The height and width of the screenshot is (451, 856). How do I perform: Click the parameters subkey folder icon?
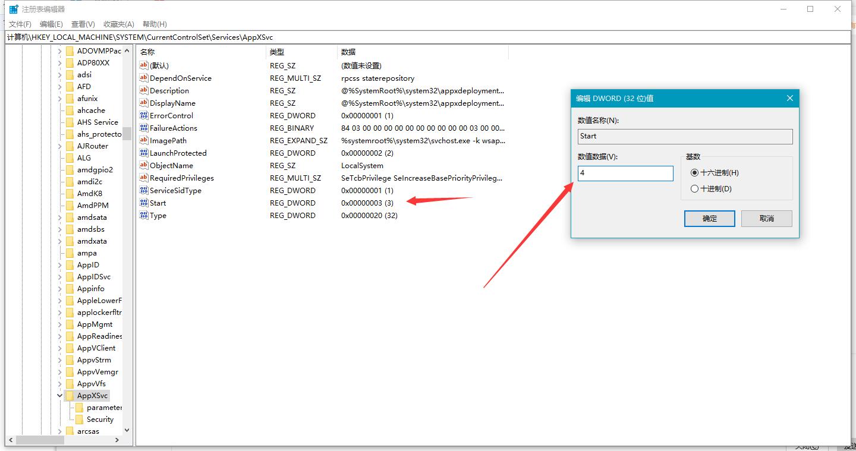click(x=80, y=408)
